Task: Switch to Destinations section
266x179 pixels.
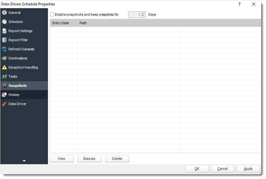Action: tap(24, 58)
